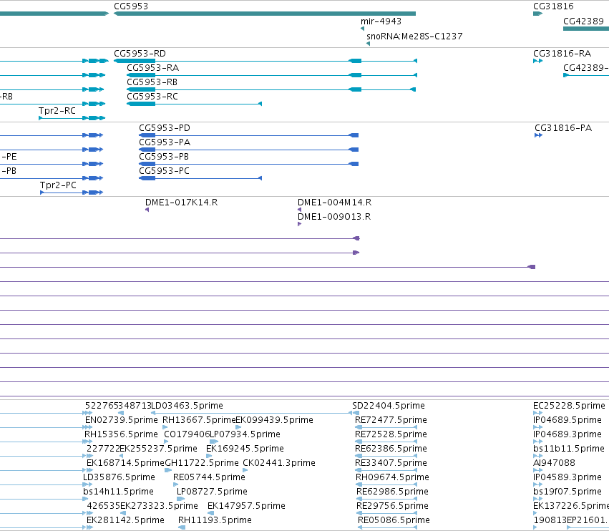Select the mir-4943 arrow glyph

tap(362, 29)
